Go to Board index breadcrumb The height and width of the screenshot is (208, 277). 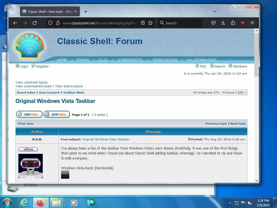pos(26,93)
